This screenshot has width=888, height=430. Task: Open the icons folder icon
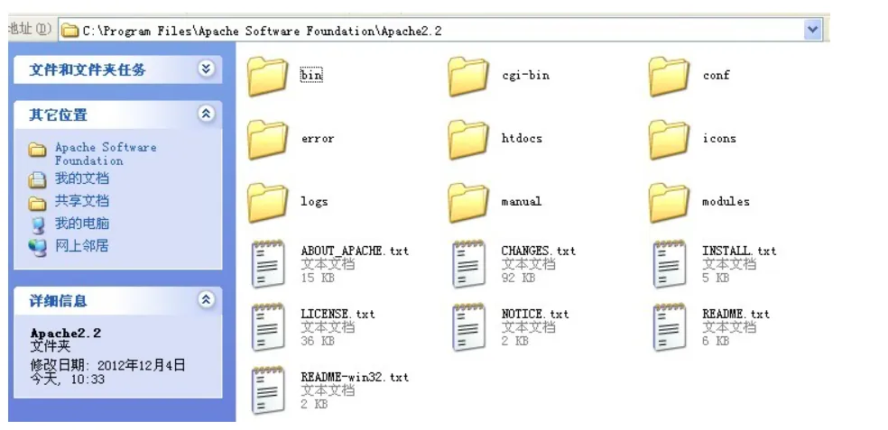669,140
